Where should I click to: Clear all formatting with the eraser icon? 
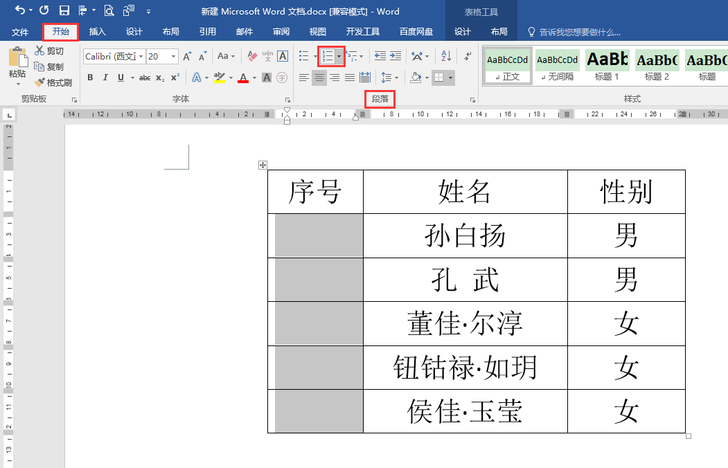pyautogui.click(x=252, y=57)
